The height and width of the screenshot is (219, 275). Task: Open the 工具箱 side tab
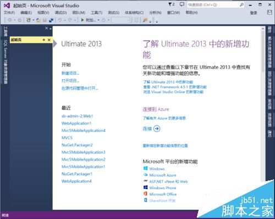(5, 31)
